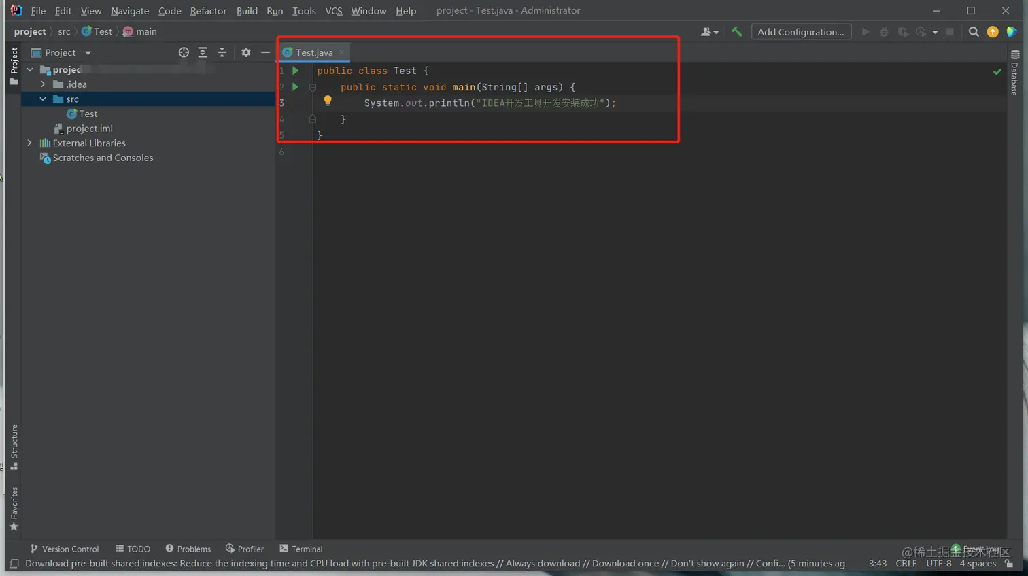This screenshot has height=576, width=1028.
Task: Open the Code menu
Action: coord(170,11)
